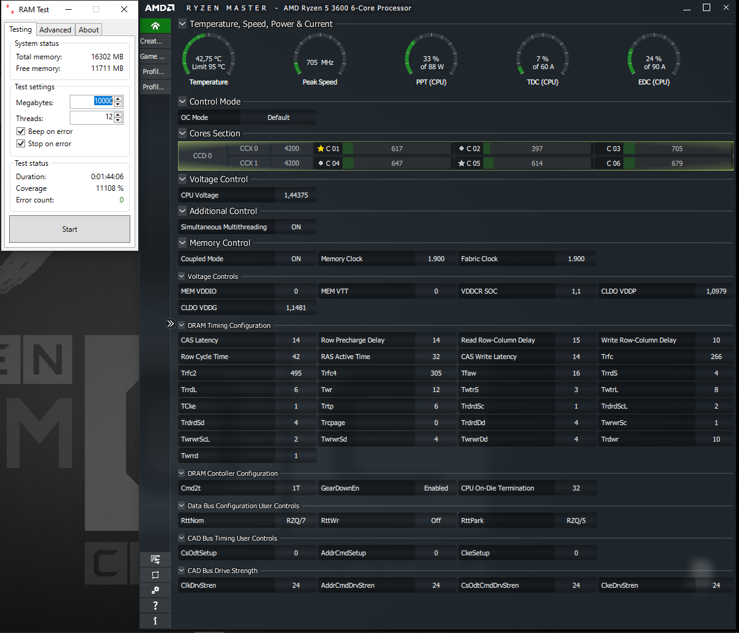
Task: Click the CAS Latency value 14
Action: click(x=296, y=340)
